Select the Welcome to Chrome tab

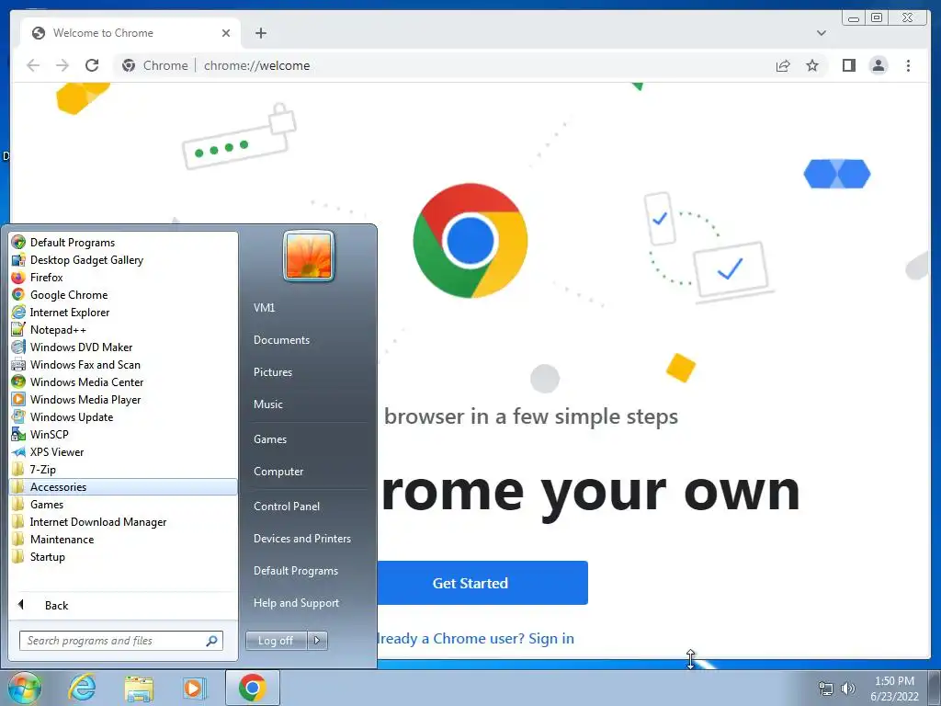130,33
